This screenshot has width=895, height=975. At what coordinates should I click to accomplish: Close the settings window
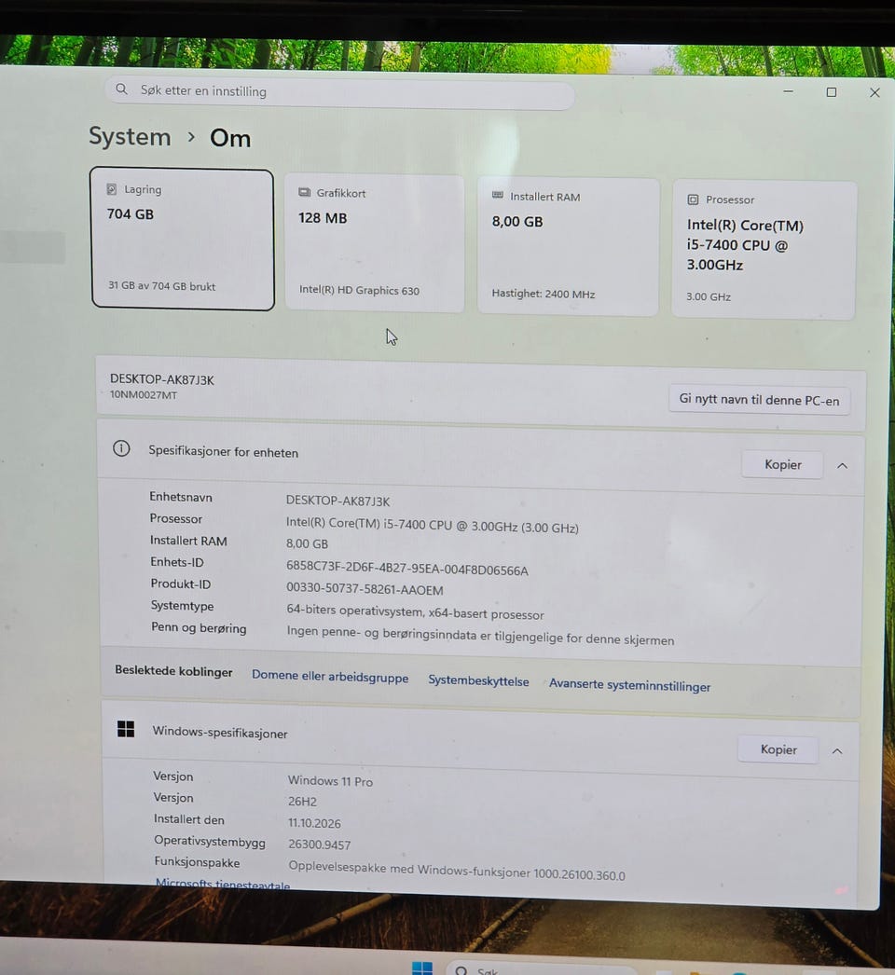pos(874,92)
